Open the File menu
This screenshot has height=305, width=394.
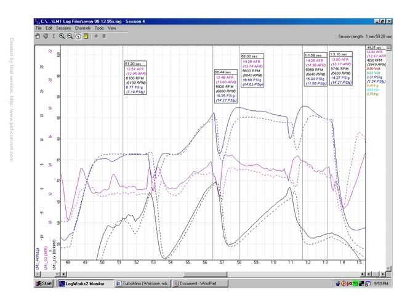(x=39, y=28)
